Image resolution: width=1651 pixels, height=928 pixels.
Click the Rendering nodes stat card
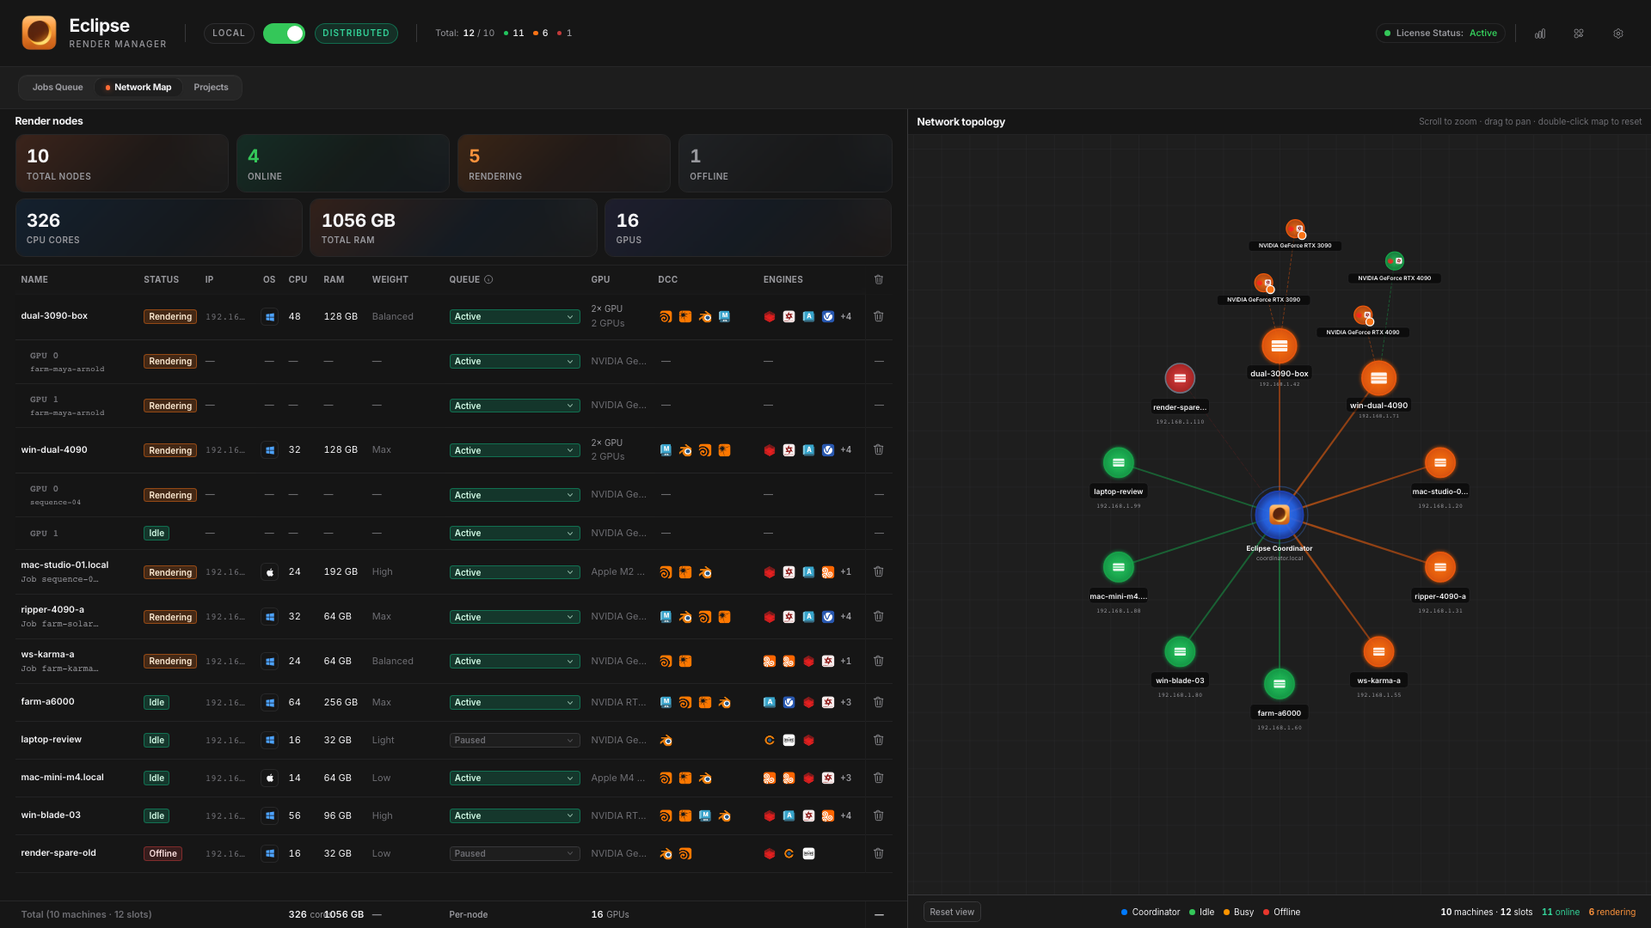click(564, 162)
